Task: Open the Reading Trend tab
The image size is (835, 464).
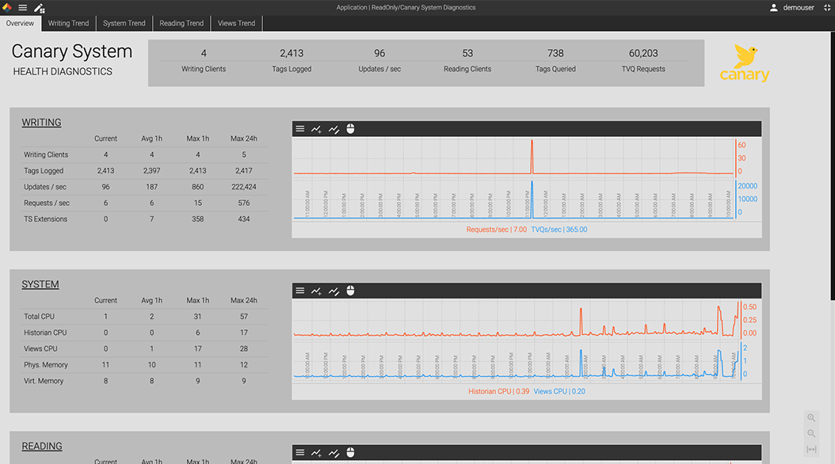Action: pyautogui.click(x=181, y=23)
